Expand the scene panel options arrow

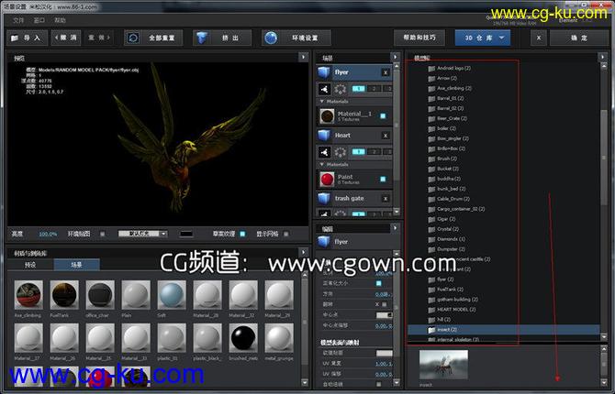tap(395, 57)
